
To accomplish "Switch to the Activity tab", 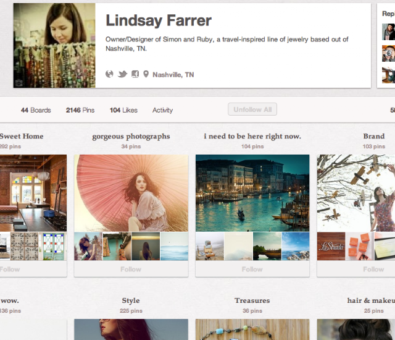I will pos(162,110).
